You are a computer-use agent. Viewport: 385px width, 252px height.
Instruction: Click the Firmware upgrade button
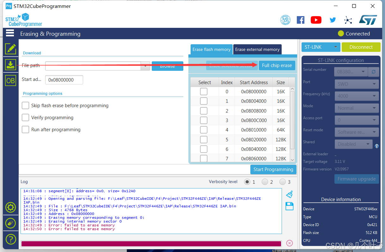coord(357,179)
